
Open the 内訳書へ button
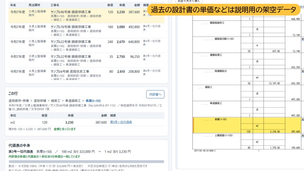click(155, 94)
